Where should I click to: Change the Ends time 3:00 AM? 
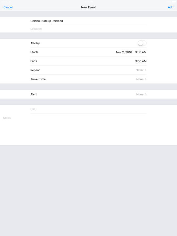click(141, 61)
